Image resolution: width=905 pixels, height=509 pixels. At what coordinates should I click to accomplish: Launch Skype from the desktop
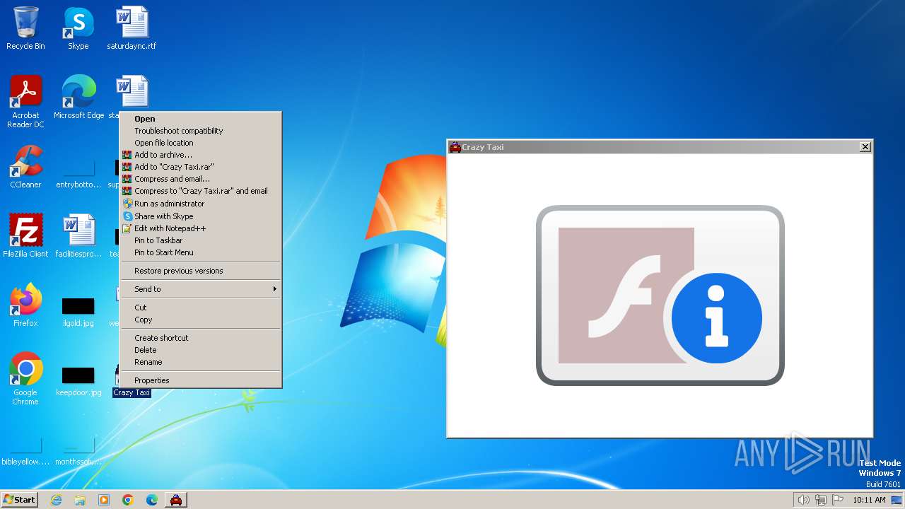(x=78, y=28)
